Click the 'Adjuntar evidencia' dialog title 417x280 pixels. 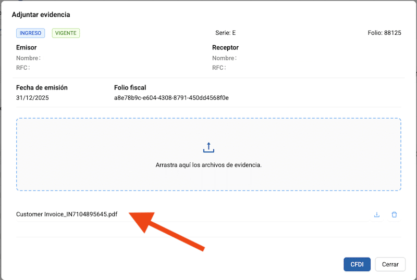pos(41,15)
